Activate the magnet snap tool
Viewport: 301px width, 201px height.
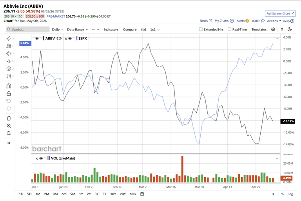[9, 86]
